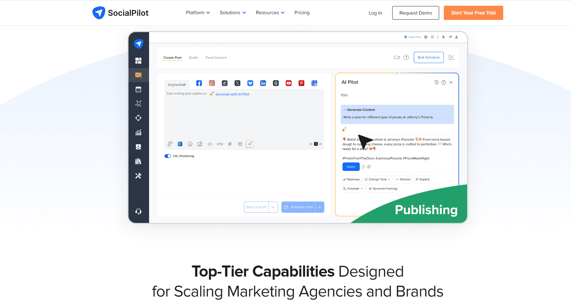Viewport: 571px width, 306px height.
Task: Click the Expand text button
Action: coord(422,179)
